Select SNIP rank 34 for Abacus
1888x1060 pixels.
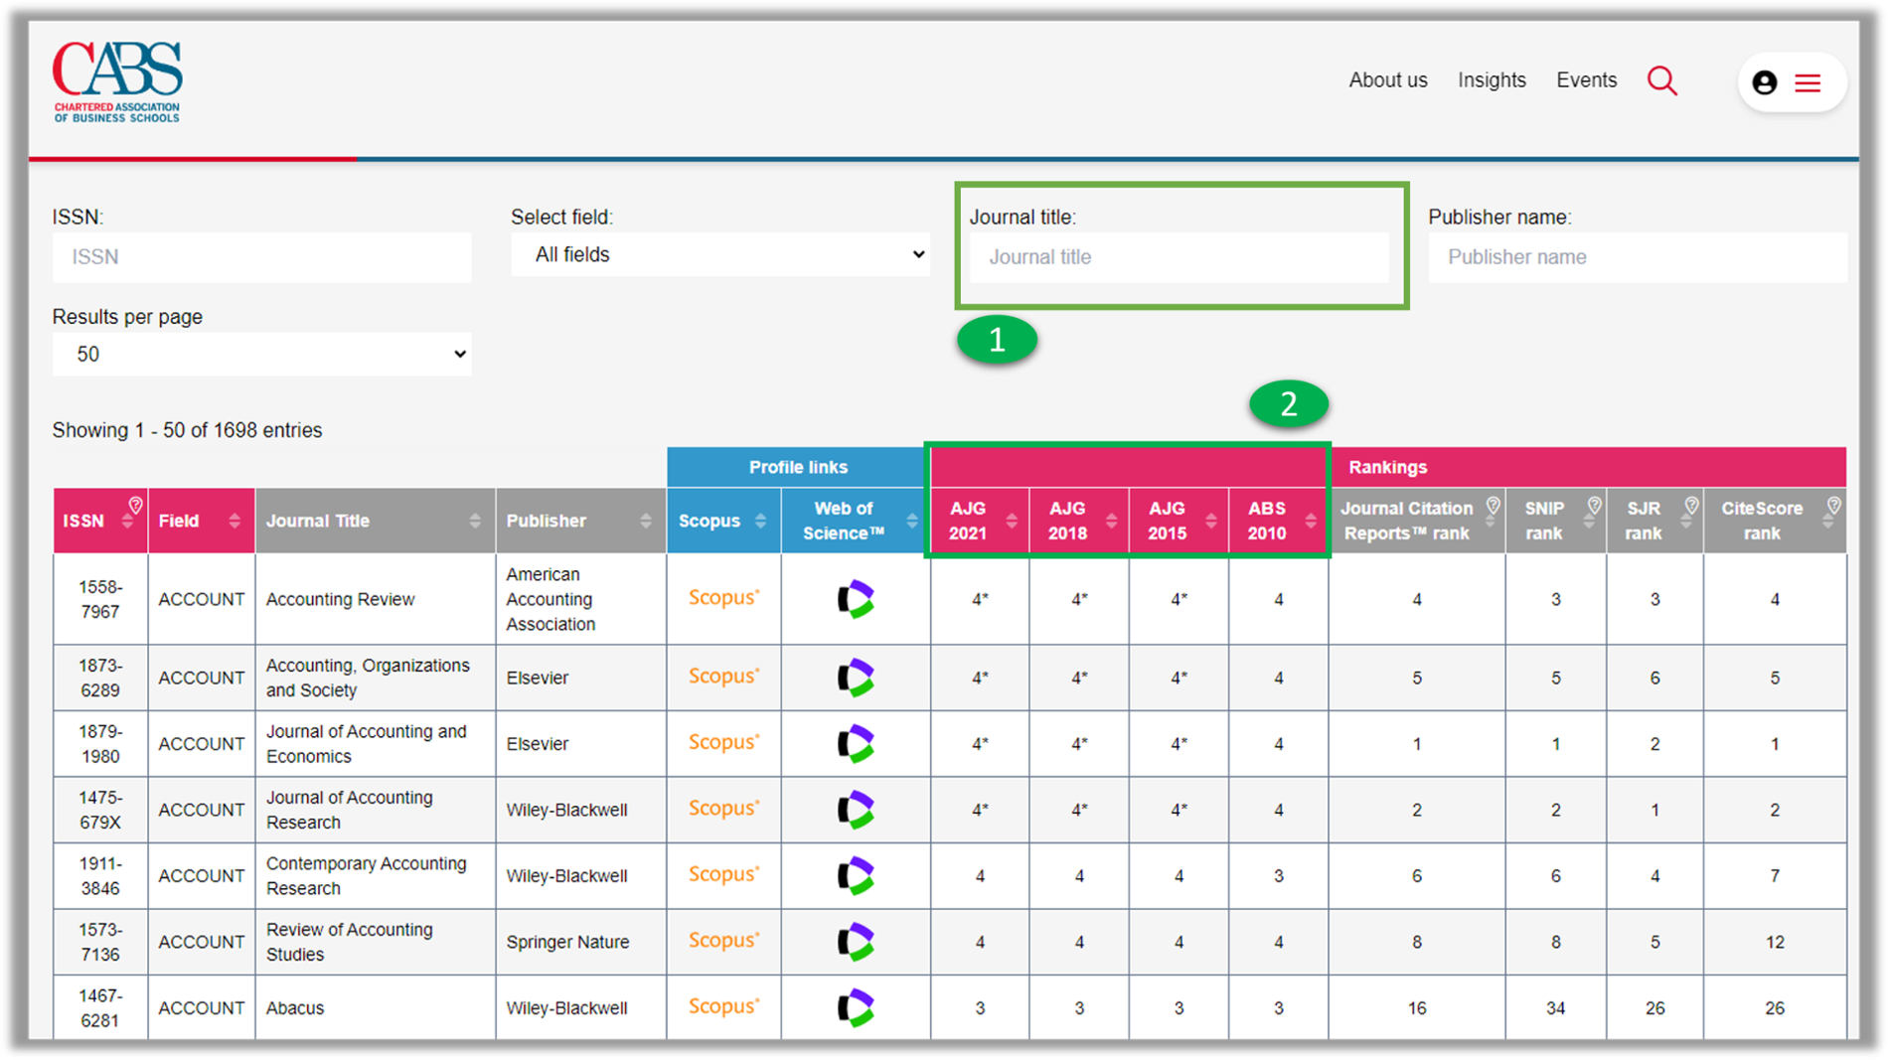1555,1007
